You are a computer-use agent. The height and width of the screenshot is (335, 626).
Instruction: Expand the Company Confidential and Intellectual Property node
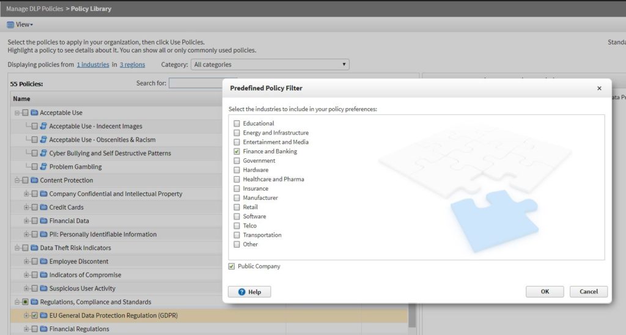click(x=26, y=194)
